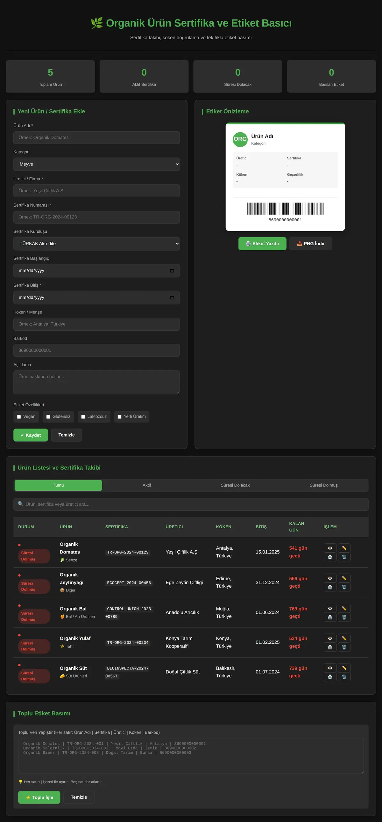
Task: Delete the Organik Süt product
Action: pos(344,677)
